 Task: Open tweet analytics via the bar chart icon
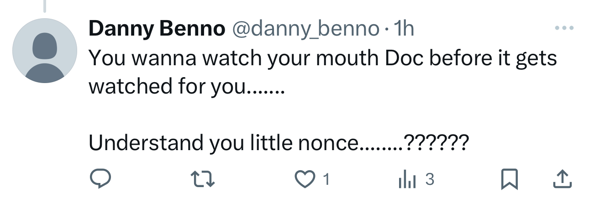407,179
